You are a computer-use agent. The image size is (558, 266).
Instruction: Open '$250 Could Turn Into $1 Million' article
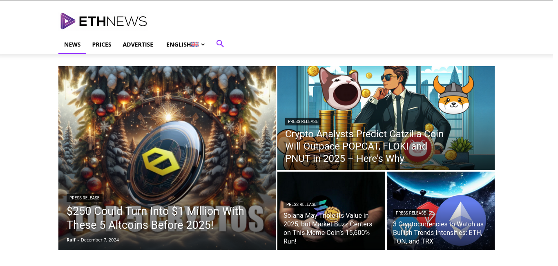[x=155, y=218]
